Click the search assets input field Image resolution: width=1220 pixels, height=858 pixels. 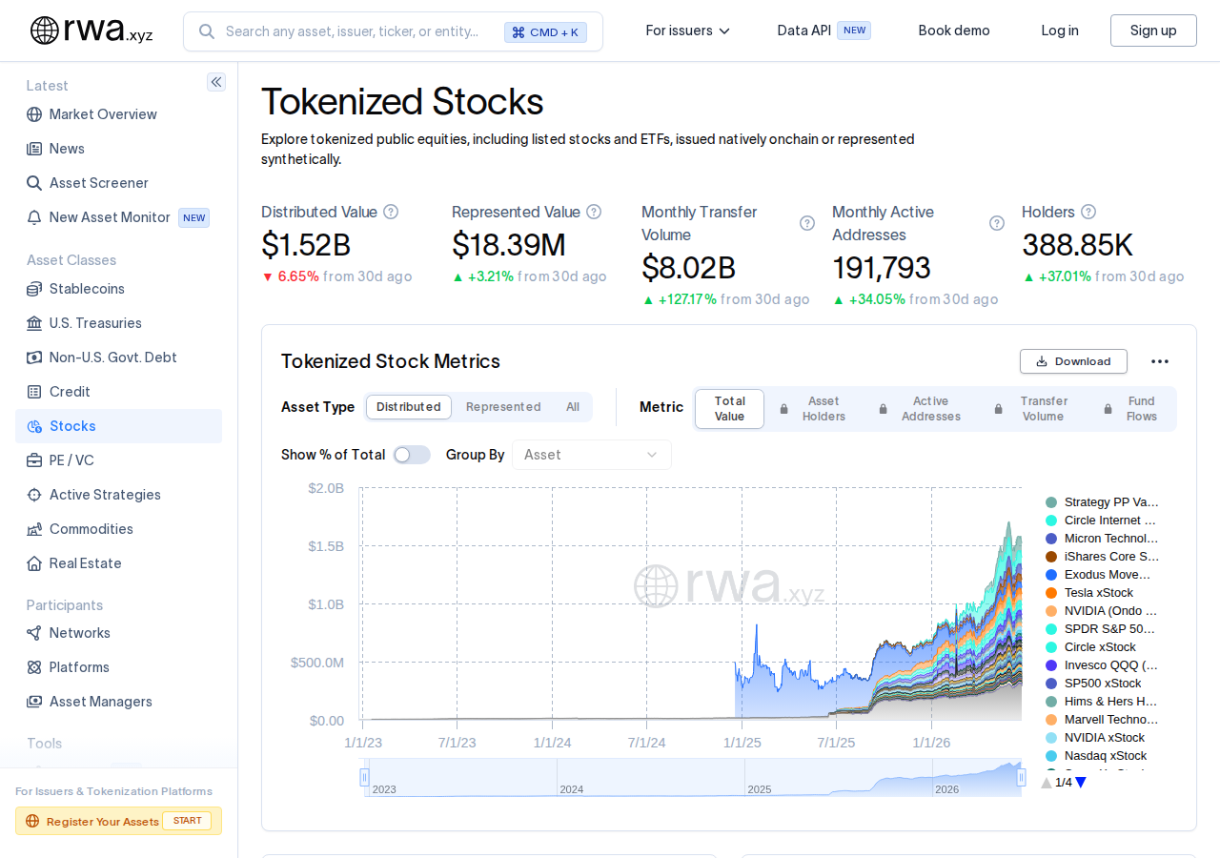[x=393, y=31]
